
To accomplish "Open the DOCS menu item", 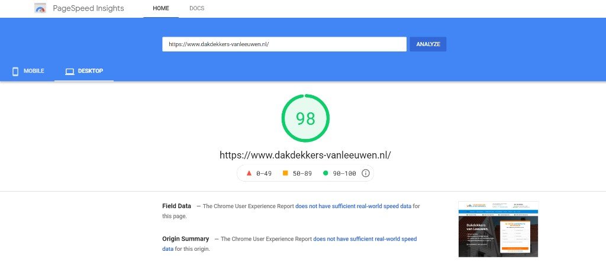I will (196, 8).
